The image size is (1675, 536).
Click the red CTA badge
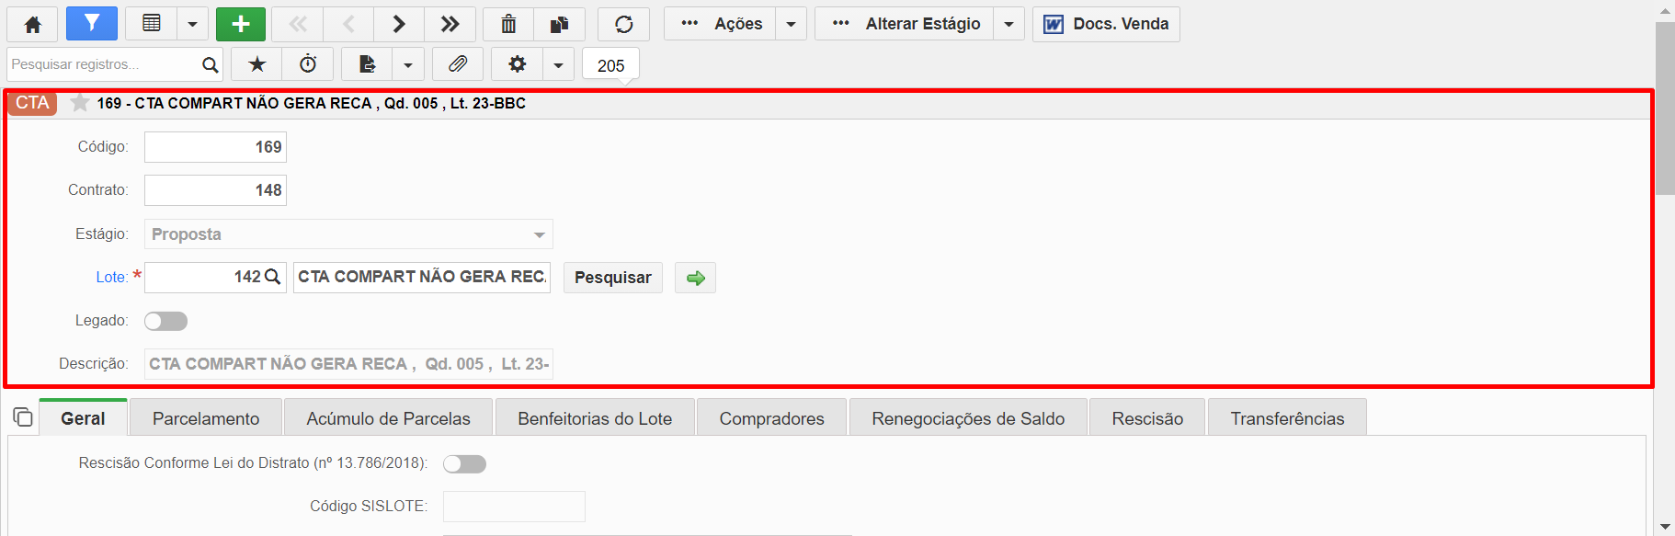32,103
